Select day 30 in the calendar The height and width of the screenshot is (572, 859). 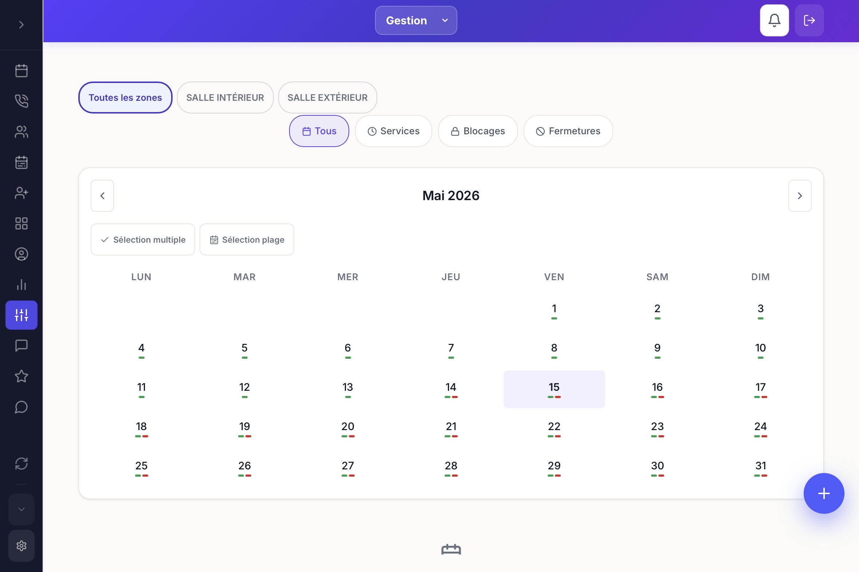[658, 468]
